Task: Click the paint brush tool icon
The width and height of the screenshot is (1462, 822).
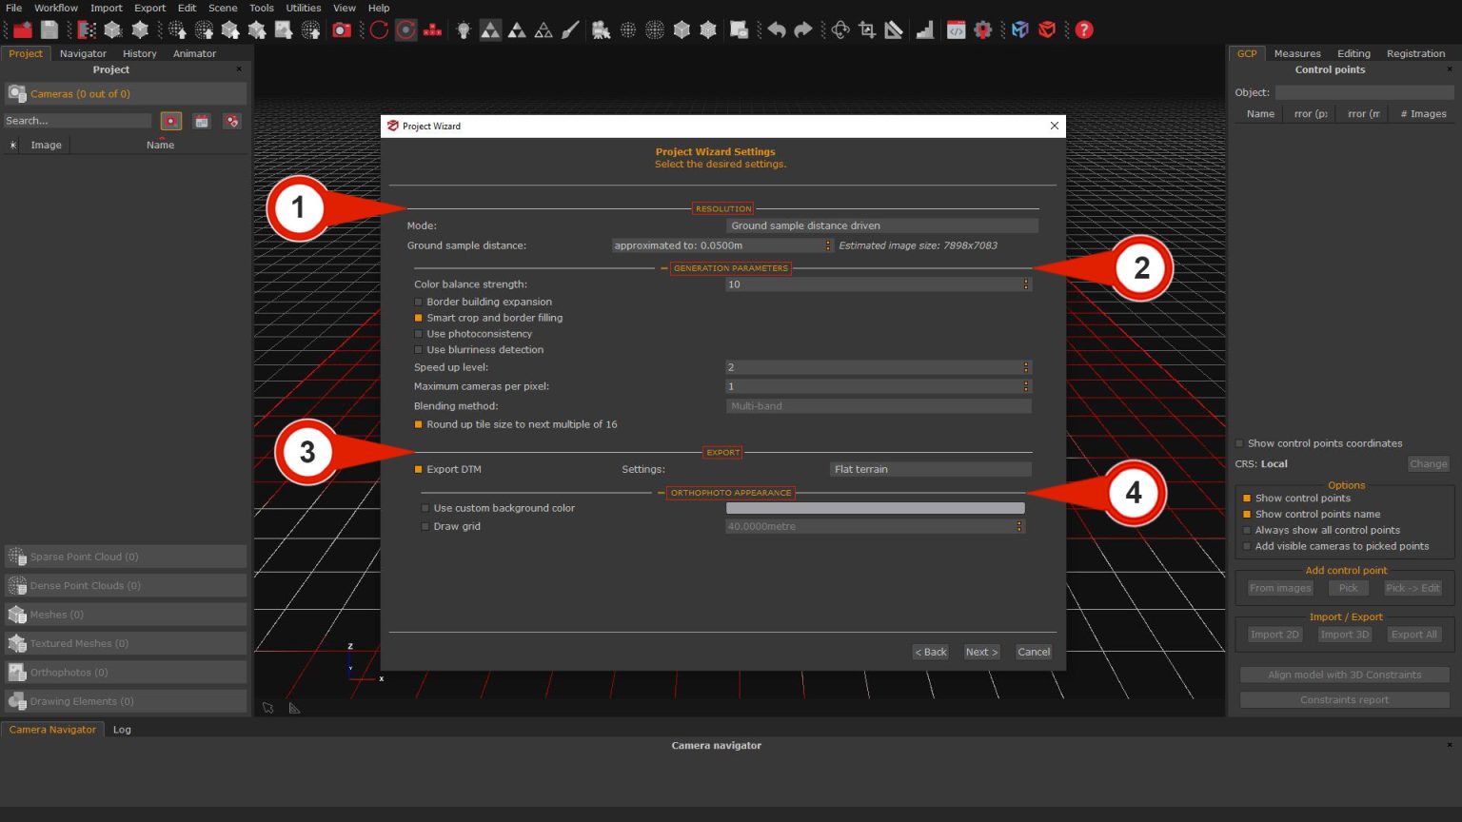Action: pyautogui.click(x=569, y=29)
